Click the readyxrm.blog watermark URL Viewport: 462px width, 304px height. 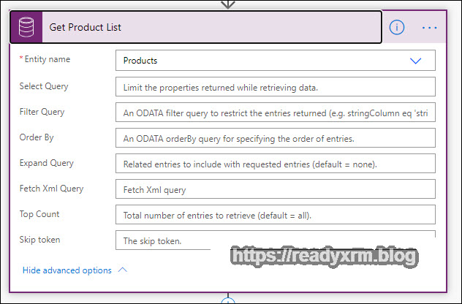(325, 257)
